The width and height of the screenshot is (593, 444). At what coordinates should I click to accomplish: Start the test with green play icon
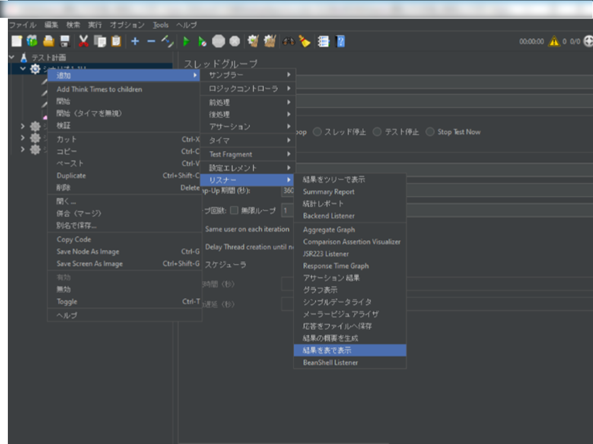click(186, 41)
